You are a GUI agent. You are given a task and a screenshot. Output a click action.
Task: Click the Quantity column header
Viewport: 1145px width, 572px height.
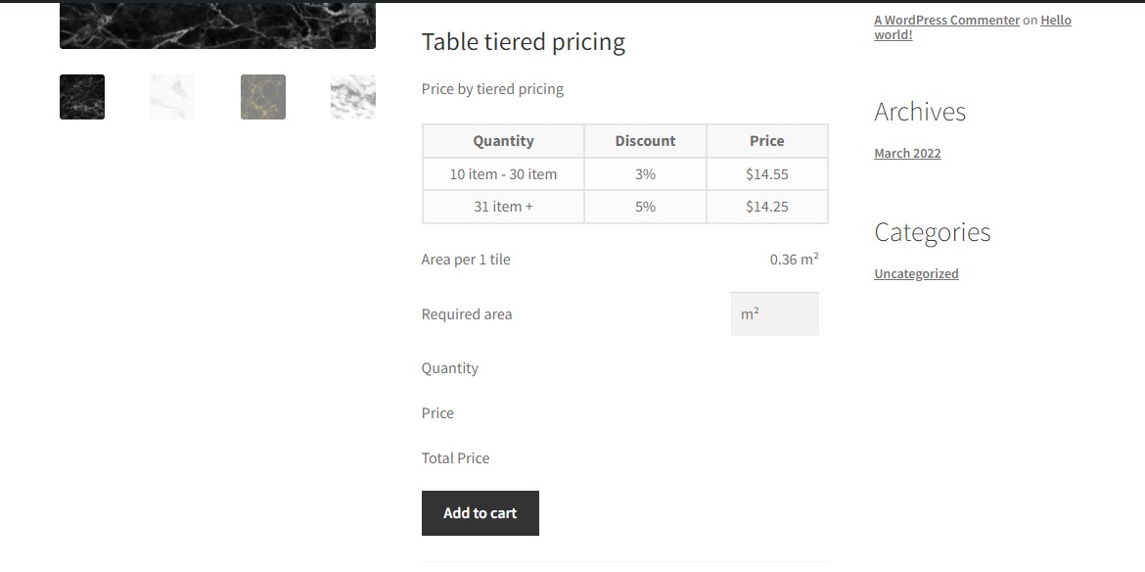[502, 140]
